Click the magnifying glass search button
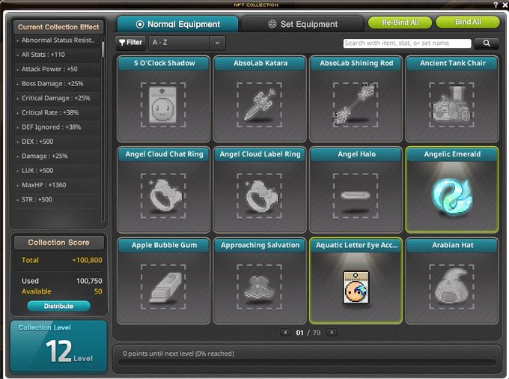 click(487, 43)
